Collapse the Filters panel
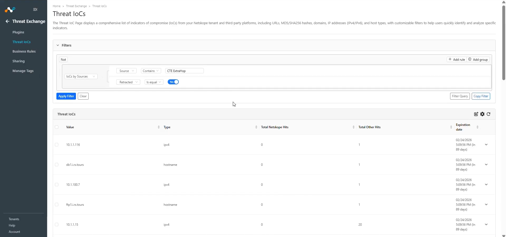Viewport: 506px width, 237px height. coord(58,45)
